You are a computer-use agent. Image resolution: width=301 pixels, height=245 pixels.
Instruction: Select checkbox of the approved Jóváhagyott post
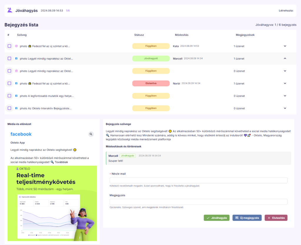pos(9,59)
